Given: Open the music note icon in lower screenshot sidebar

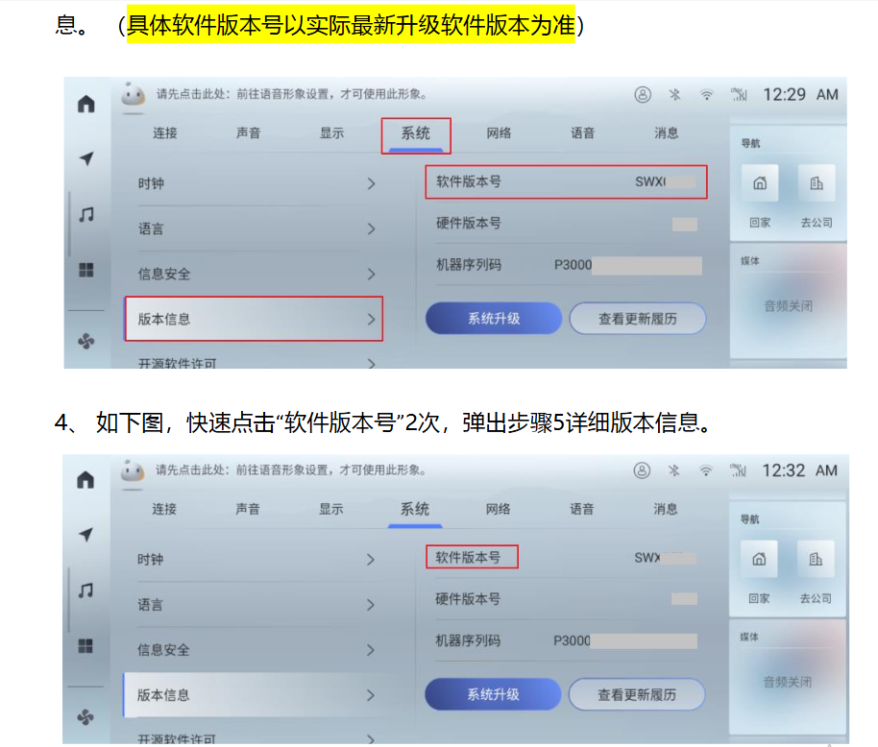Looking at the screenshot, I should click(x=85, y=590).
